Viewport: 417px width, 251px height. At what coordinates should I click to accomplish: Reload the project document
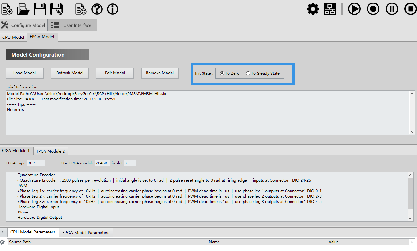point(81,9)
